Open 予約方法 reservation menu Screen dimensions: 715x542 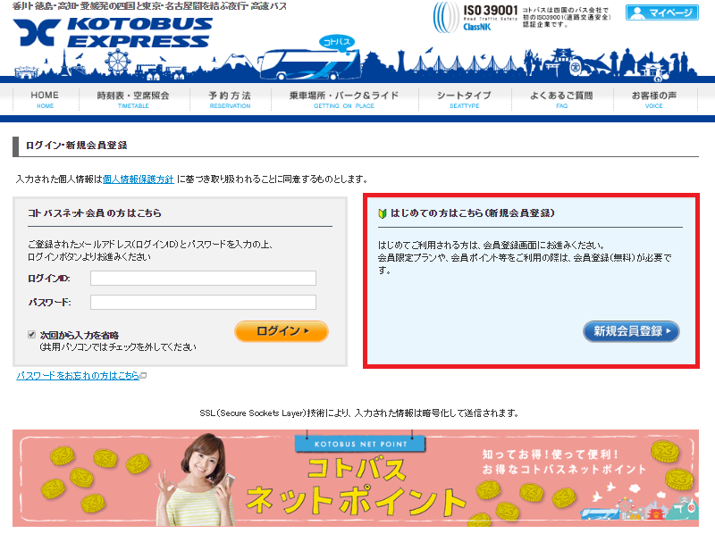(230, 99)
